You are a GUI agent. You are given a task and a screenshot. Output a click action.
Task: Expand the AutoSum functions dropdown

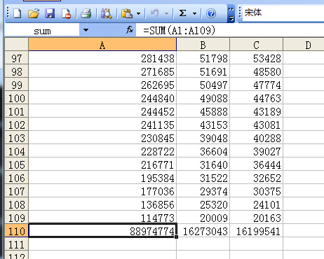[x=194, y=13]
